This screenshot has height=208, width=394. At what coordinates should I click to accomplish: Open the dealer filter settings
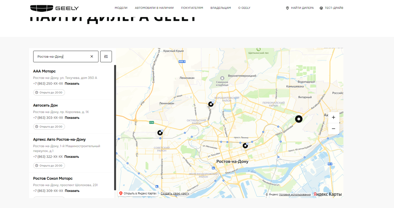point(106,56)
